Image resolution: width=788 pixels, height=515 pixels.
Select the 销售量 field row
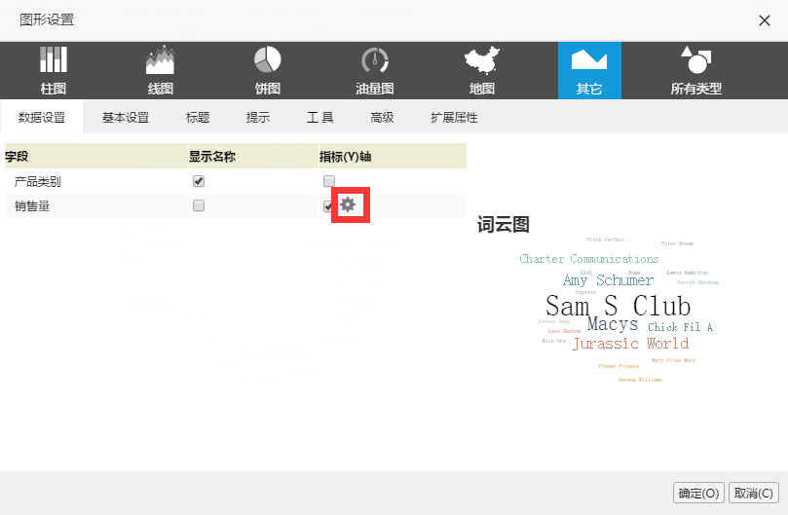tap(235, 205)
